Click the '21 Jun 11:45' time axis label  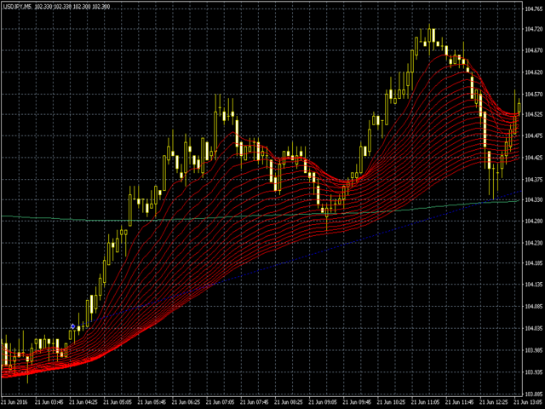click(x=460, y=402)
